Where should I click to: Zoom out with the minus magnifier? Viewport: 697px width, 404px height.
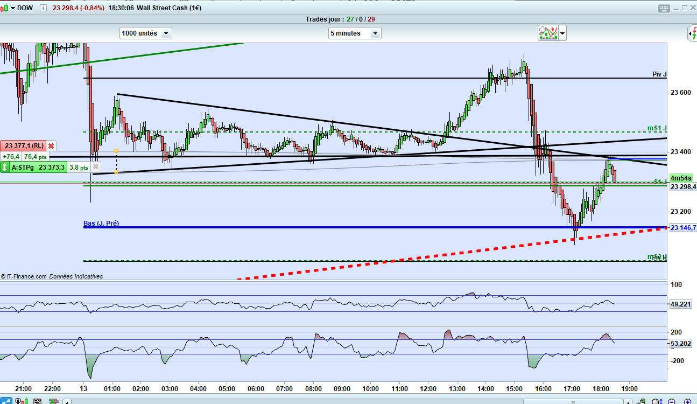tap(672, 401)
